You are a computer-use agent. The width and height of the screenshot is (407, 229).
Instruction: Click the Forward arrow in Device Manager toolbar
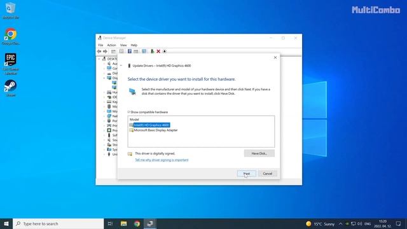[105, 52]
